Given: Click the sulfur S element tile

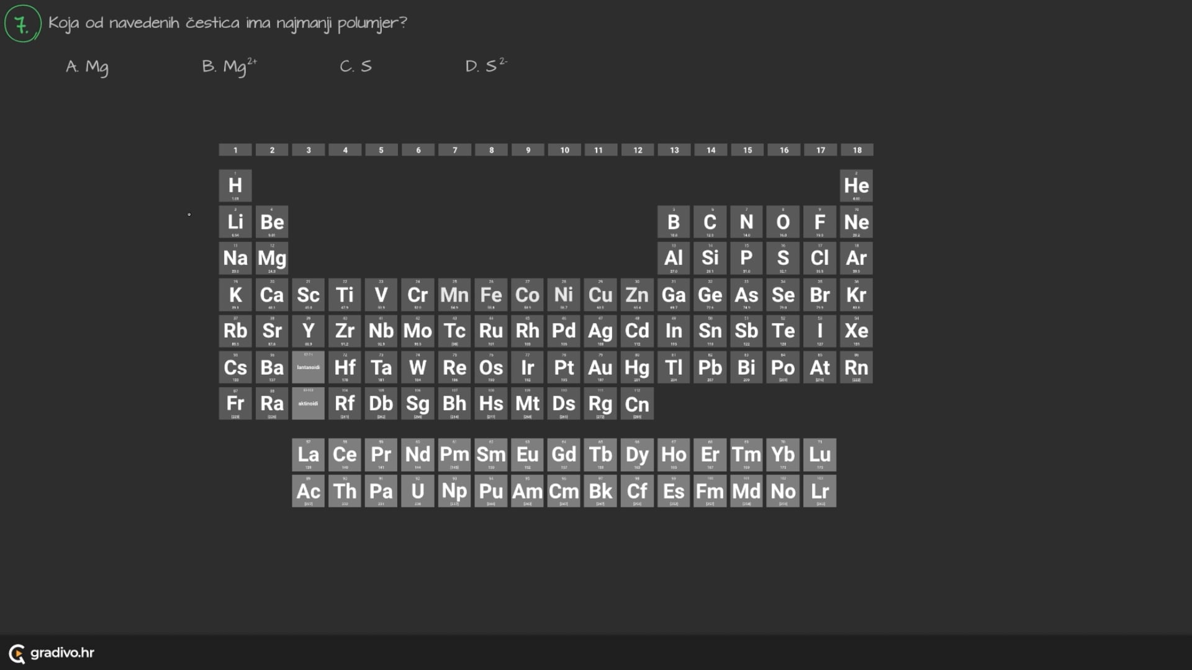Looking at the screenshot, I should coord(783,258).
